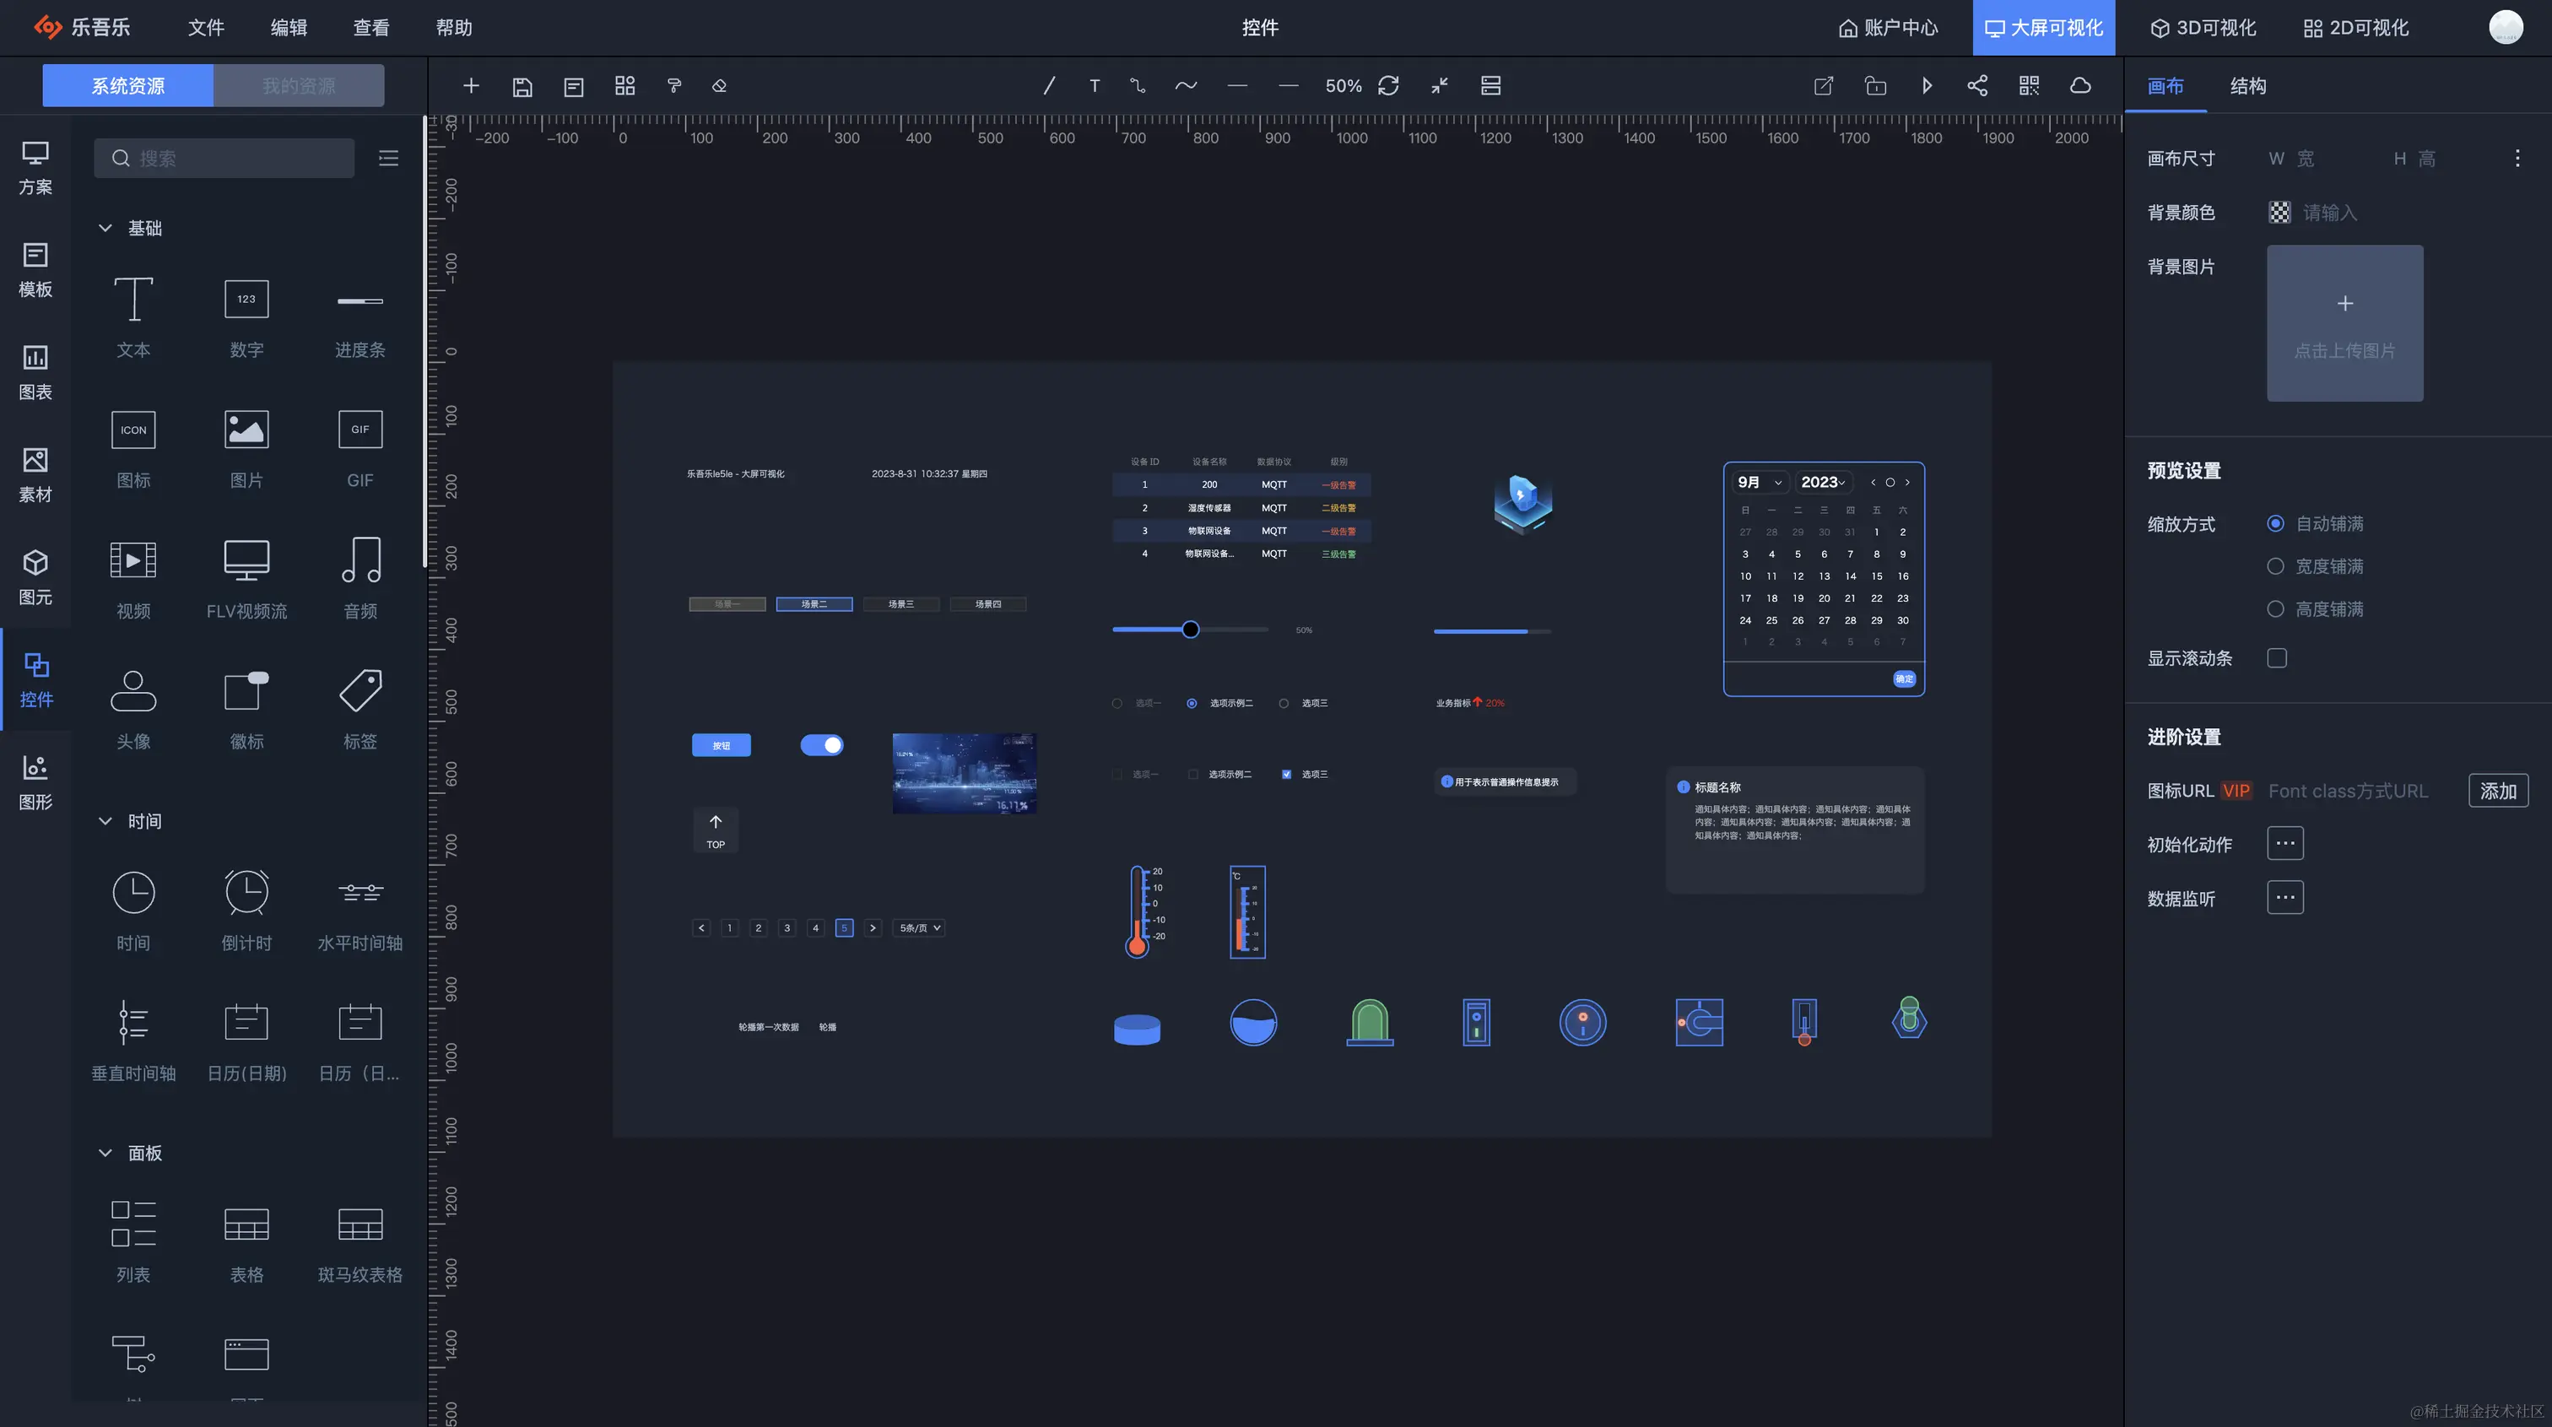Open the share icon in toolbar

[x=1976, y=86]
